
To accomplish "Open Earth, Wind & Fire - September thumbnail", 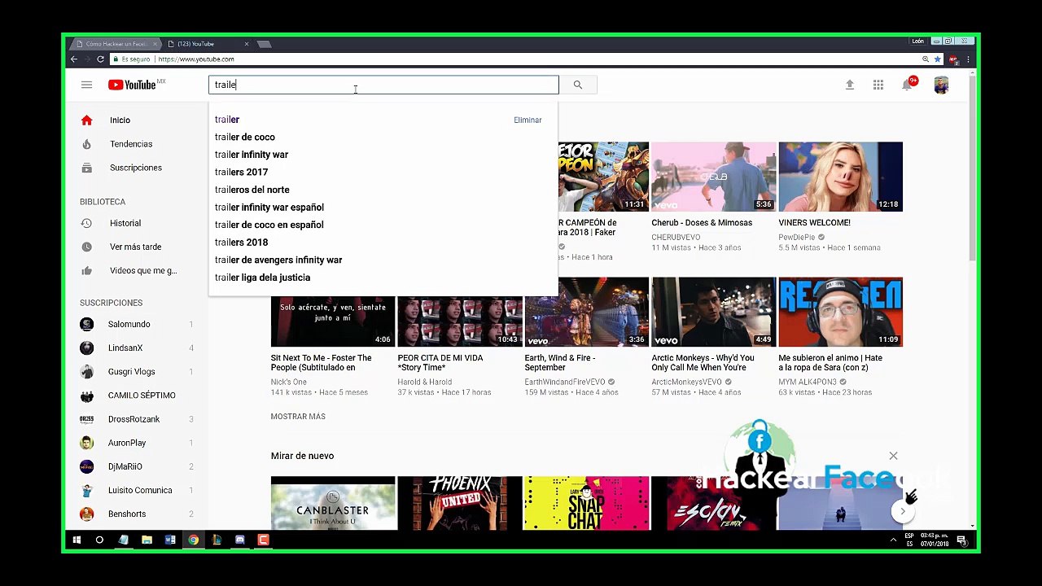I will coord(587,312).
